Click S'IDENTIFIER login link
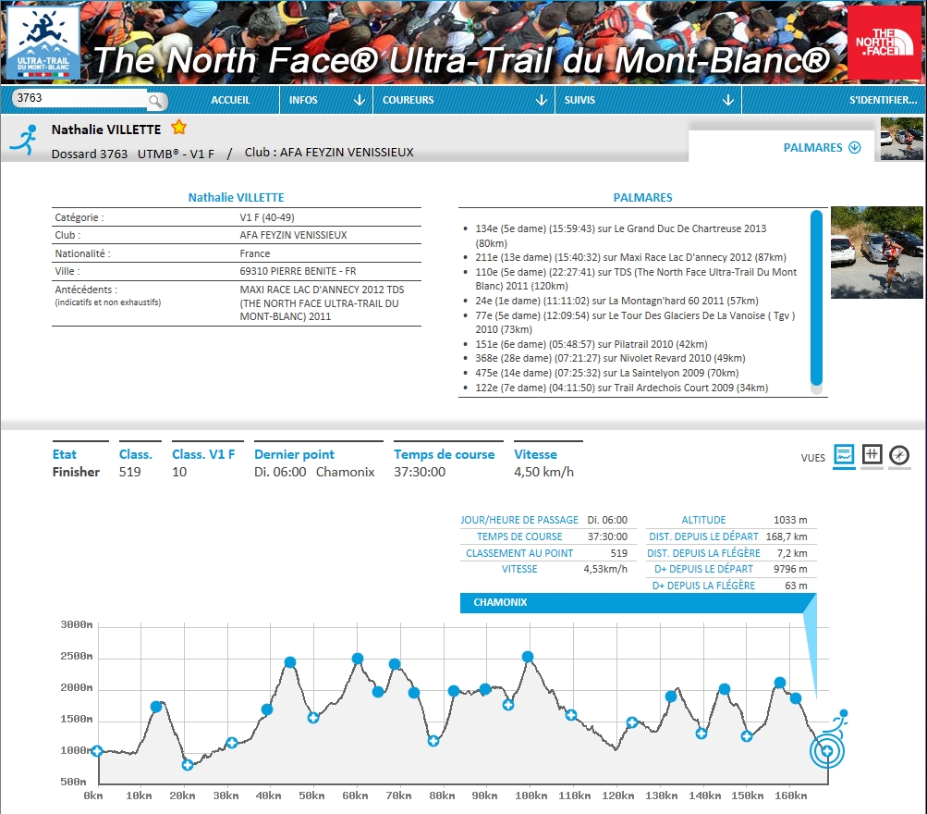This screenshot has height=814, width=927. [x=883, y=100]
